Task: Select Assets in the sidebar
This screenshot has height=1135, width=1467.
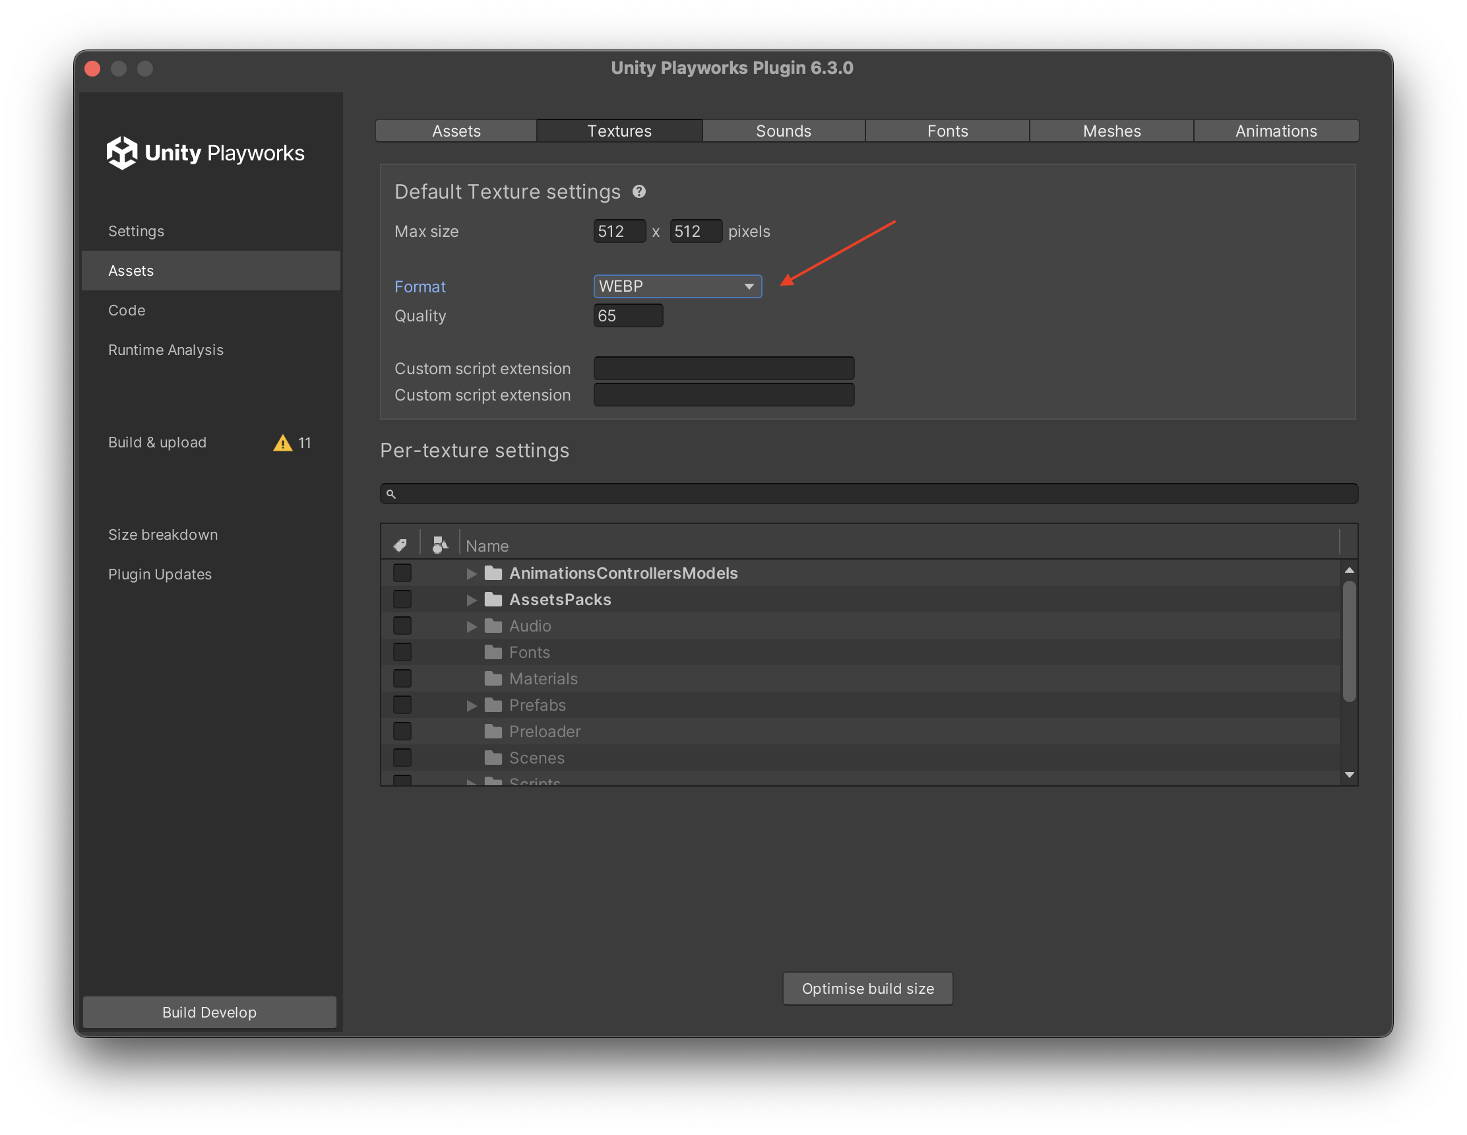Action: pos(211,271)
